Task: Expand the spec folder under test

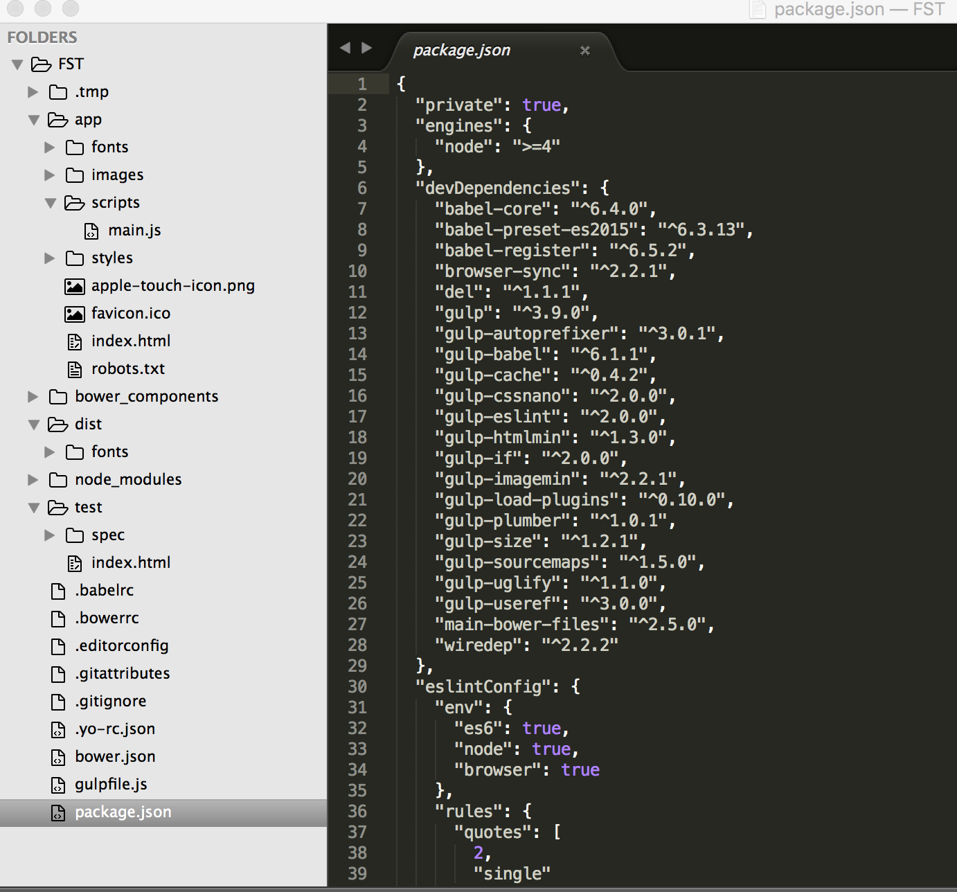Action: (x=48, y=535)
